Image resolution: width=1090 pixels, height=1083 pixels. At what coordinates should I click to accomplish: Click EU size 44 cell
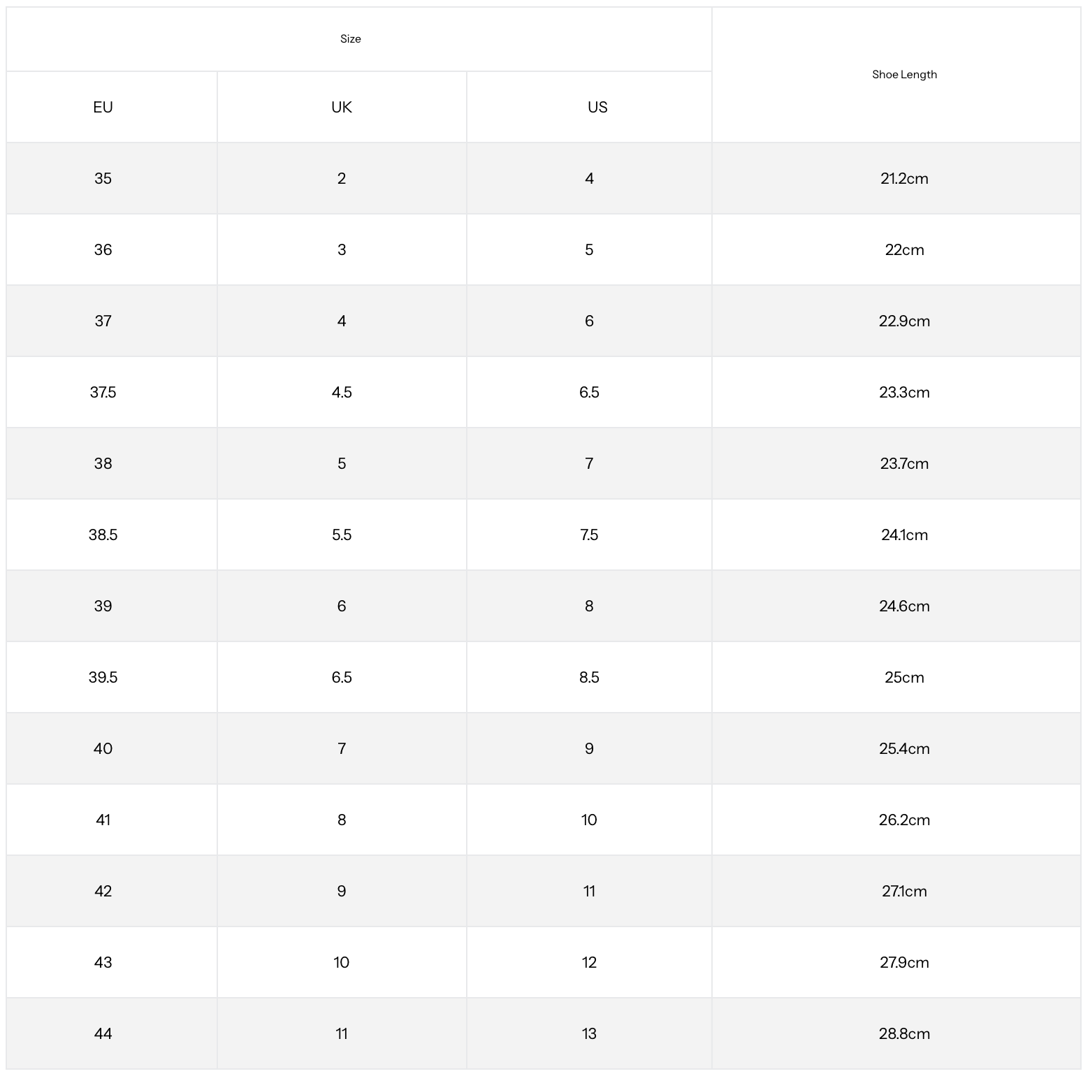click(103, 1034)
